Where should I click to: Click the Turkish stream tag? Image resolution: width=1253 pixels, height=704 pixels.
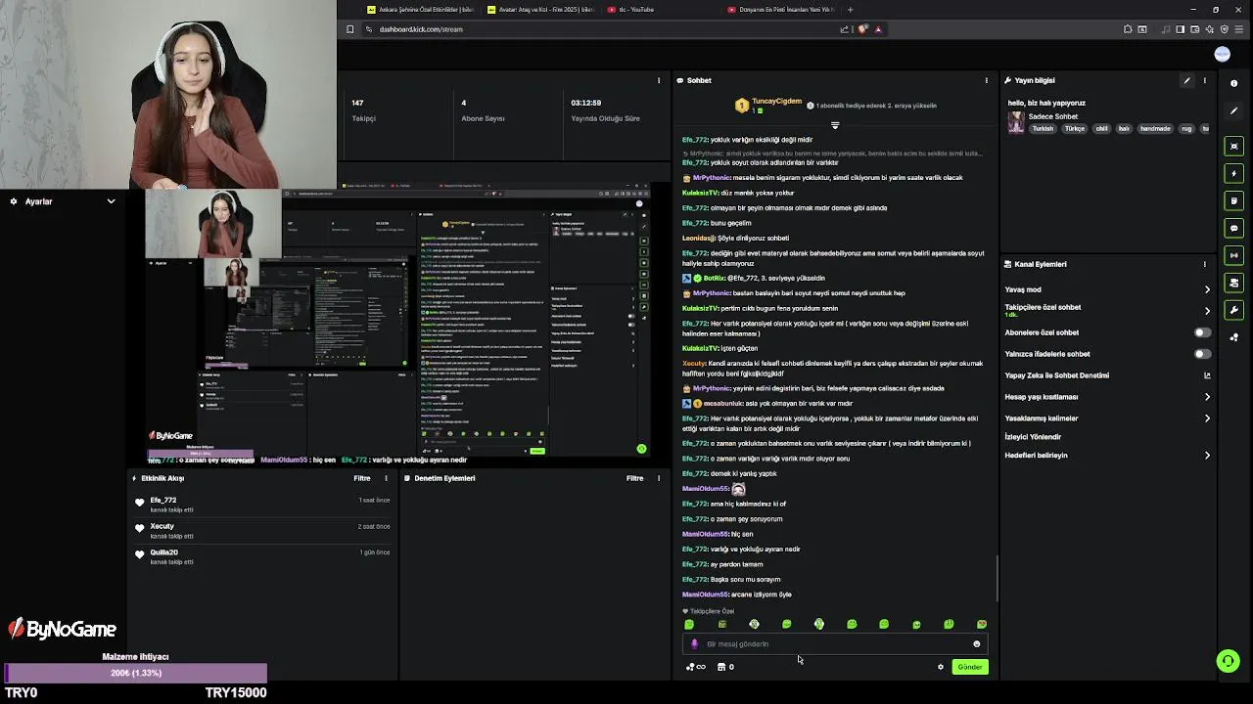point(1043,129)
